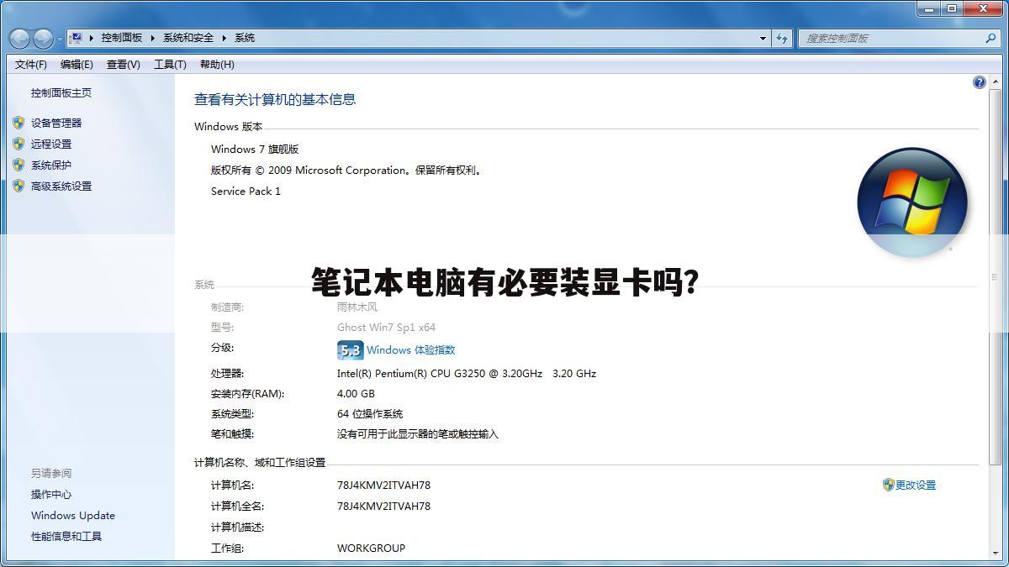Viewport: 1009px width, 567px height.
Task: Open the 编辑(E) menu
Action: pyautogui.click(x=77, y=65)
